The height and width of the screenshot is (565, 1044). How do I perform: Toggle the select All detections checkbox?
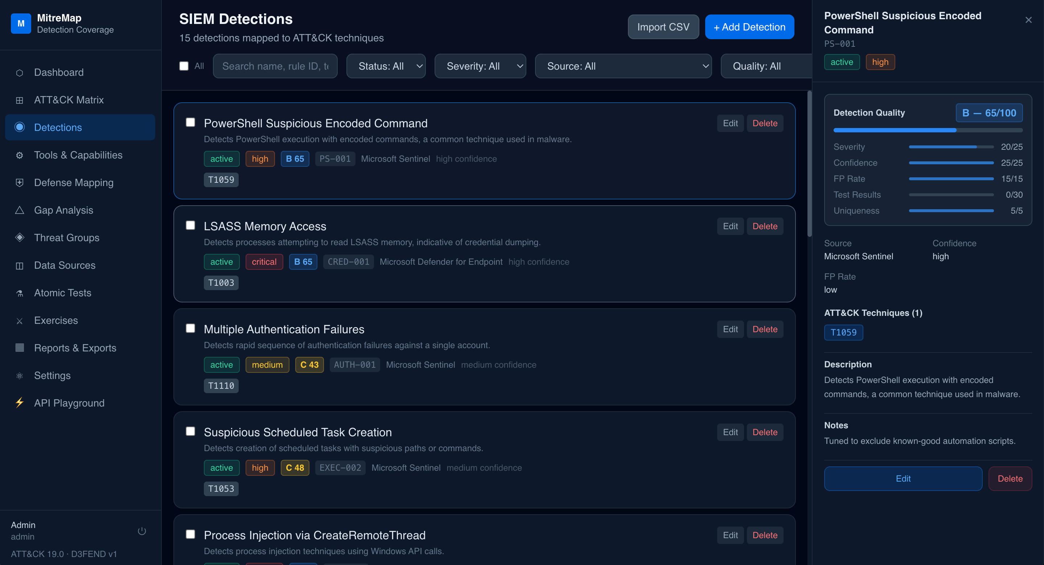click(184, 66)
